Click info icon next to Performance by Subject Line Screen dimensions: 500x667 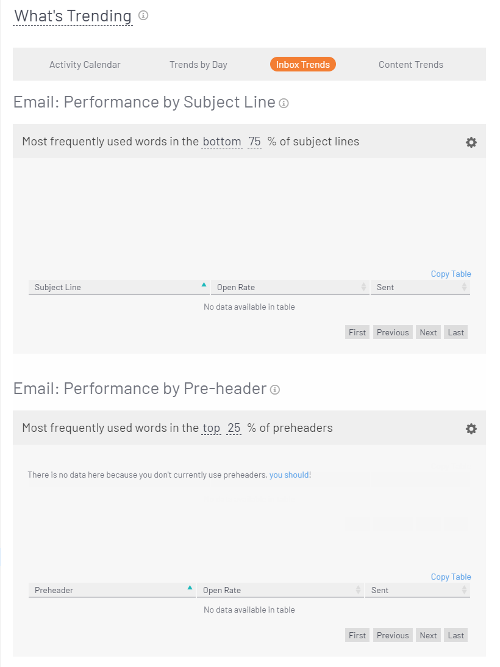click(284, 103)
